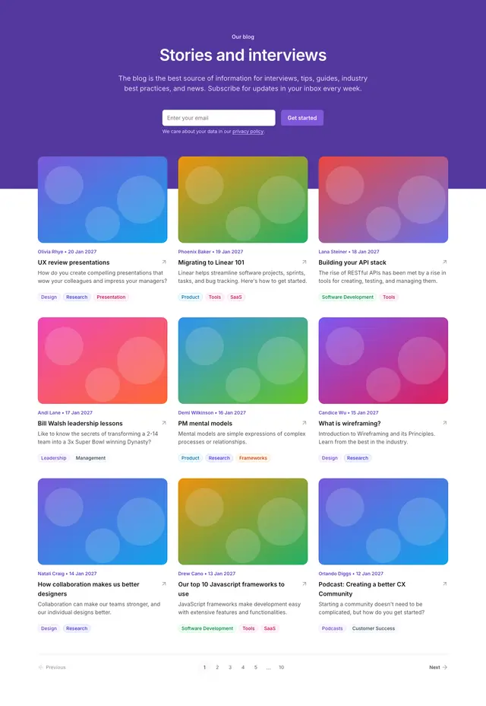The height and width of the screenshot is (706, 486).
Task: Click SaaS tag under Migrating to Linear 101
Action: [x=236, y=297]
